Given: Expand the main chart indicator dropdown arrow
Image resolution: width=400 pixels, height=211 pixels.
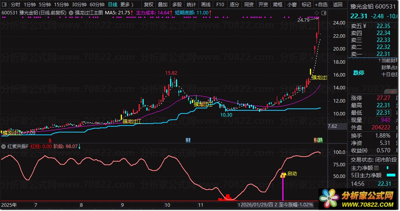Looking at the screenshot, I should pyautogui.click(x=71, y=13).
